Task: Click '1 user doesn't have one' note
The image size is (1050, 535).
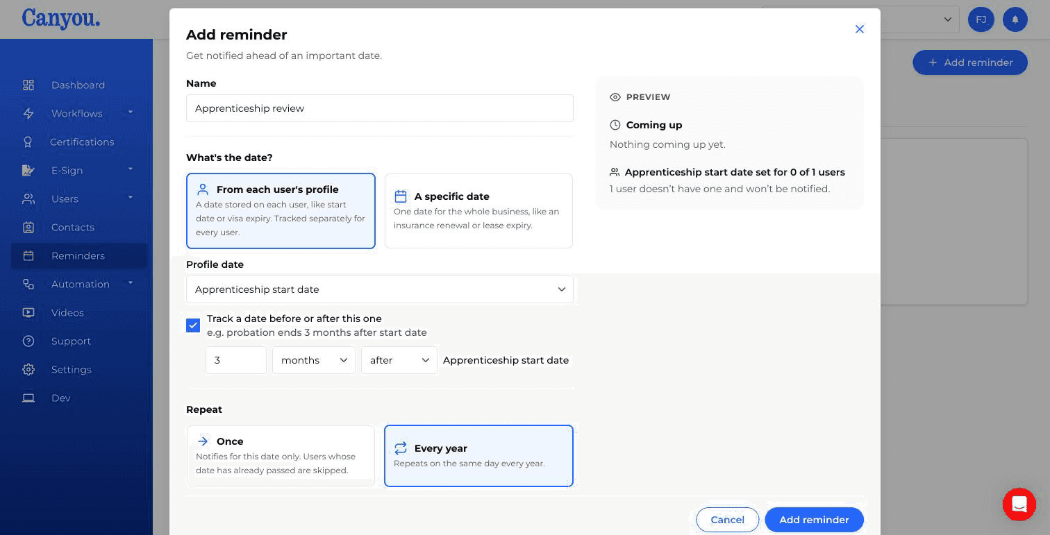Action: 719,189
